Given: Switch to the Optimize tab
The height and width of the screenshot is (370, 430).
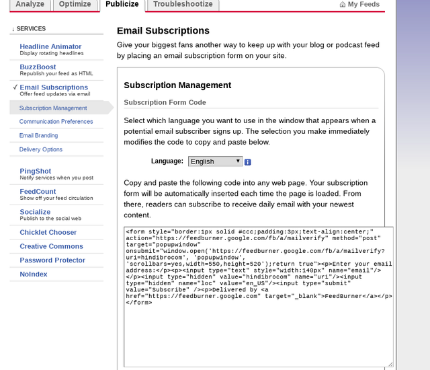Looking at the screenshot, I should (x=75, y=5).
